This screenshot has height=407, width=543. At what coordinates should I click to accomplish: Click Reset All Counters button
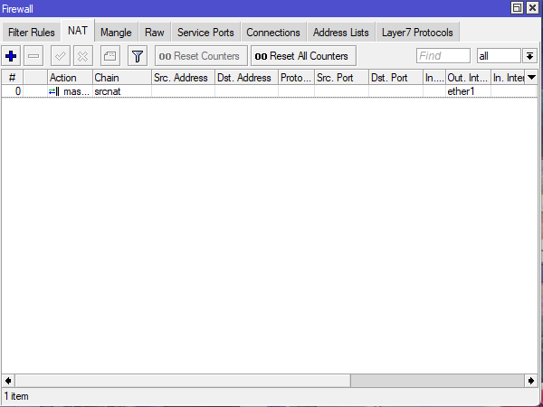[x=303, y=56]
